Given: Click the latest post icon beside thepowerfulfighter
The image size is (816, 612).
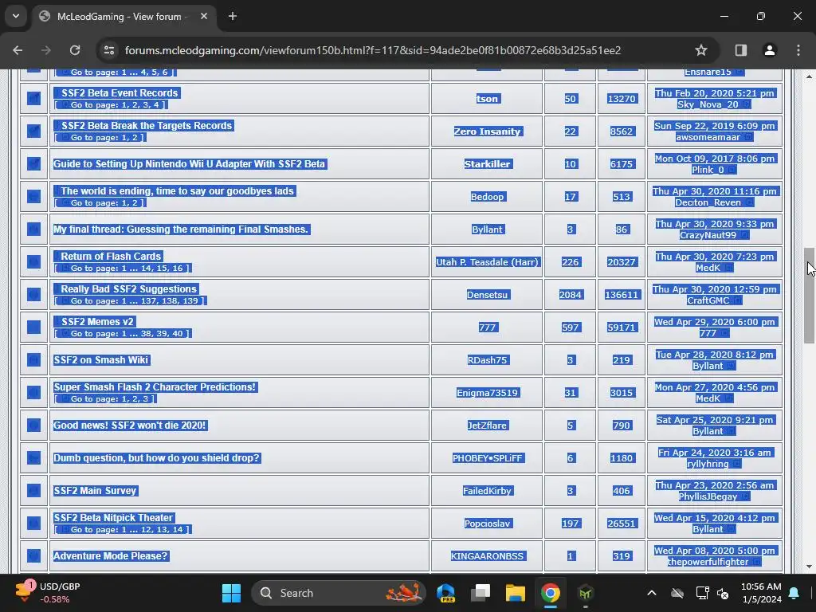Looking at the screenshot, I should [756, 562].
